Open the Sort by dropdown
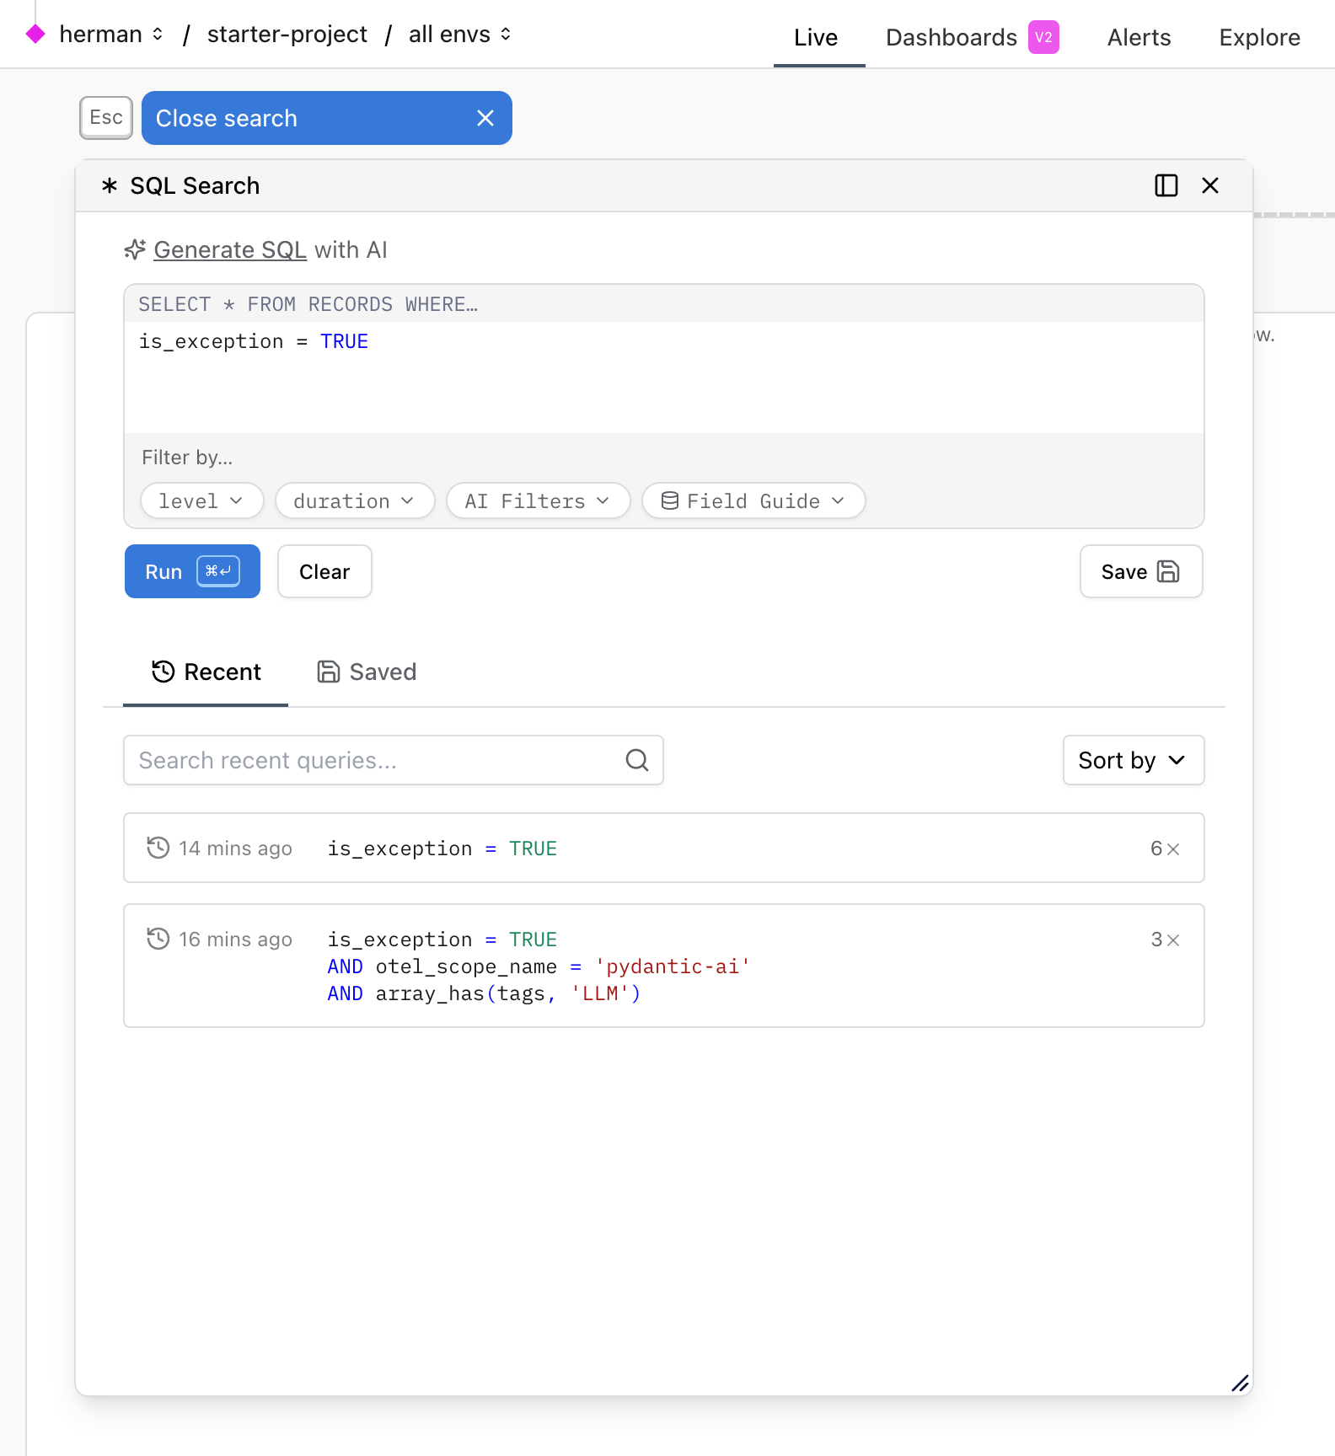Screen dimensions: 1335x1456 (1133, 760)
